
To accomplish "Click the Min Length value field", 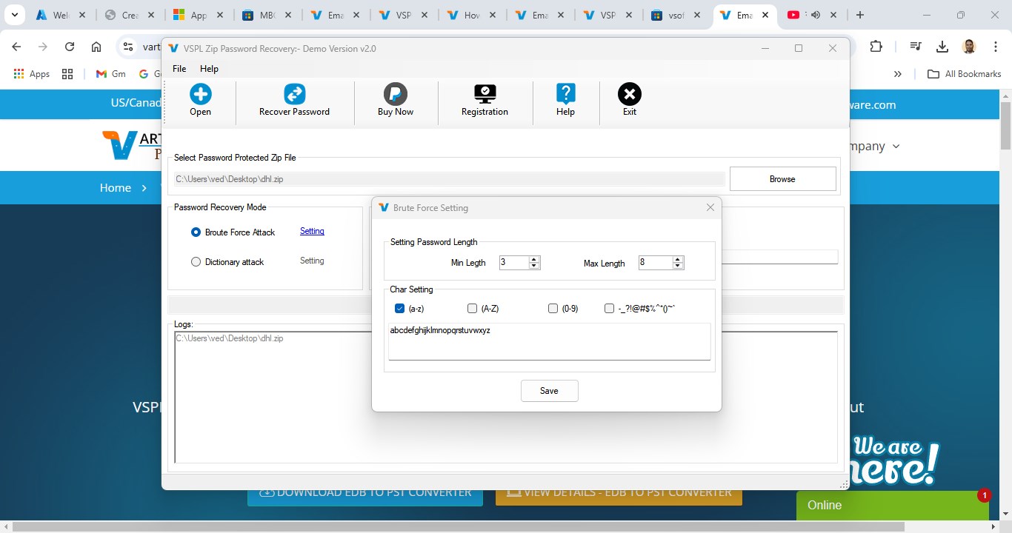I will [x=514, y=262].
